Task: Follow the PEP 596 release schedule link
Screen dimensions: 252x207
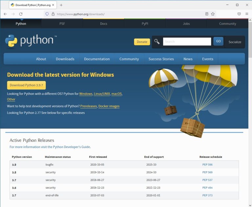Action: click(x=207, y=164)
